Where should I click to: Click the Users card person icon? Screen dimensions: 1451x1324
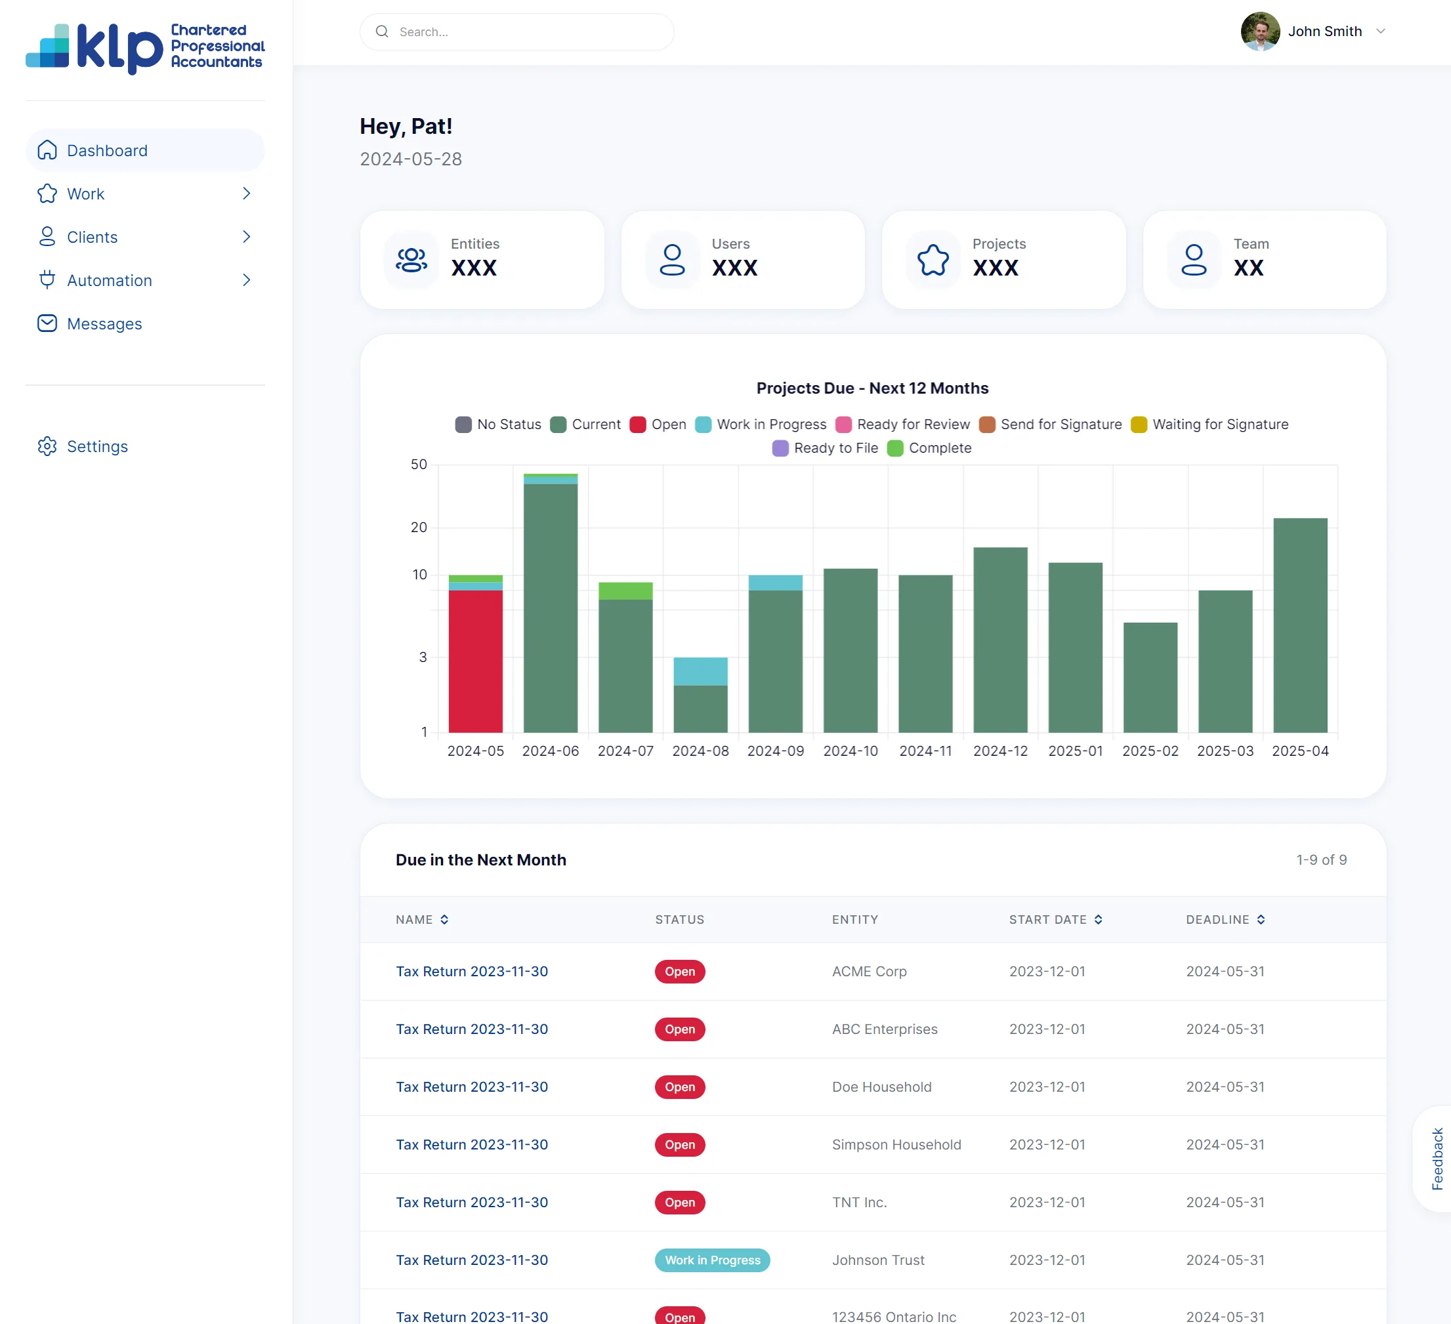[672, 260]
